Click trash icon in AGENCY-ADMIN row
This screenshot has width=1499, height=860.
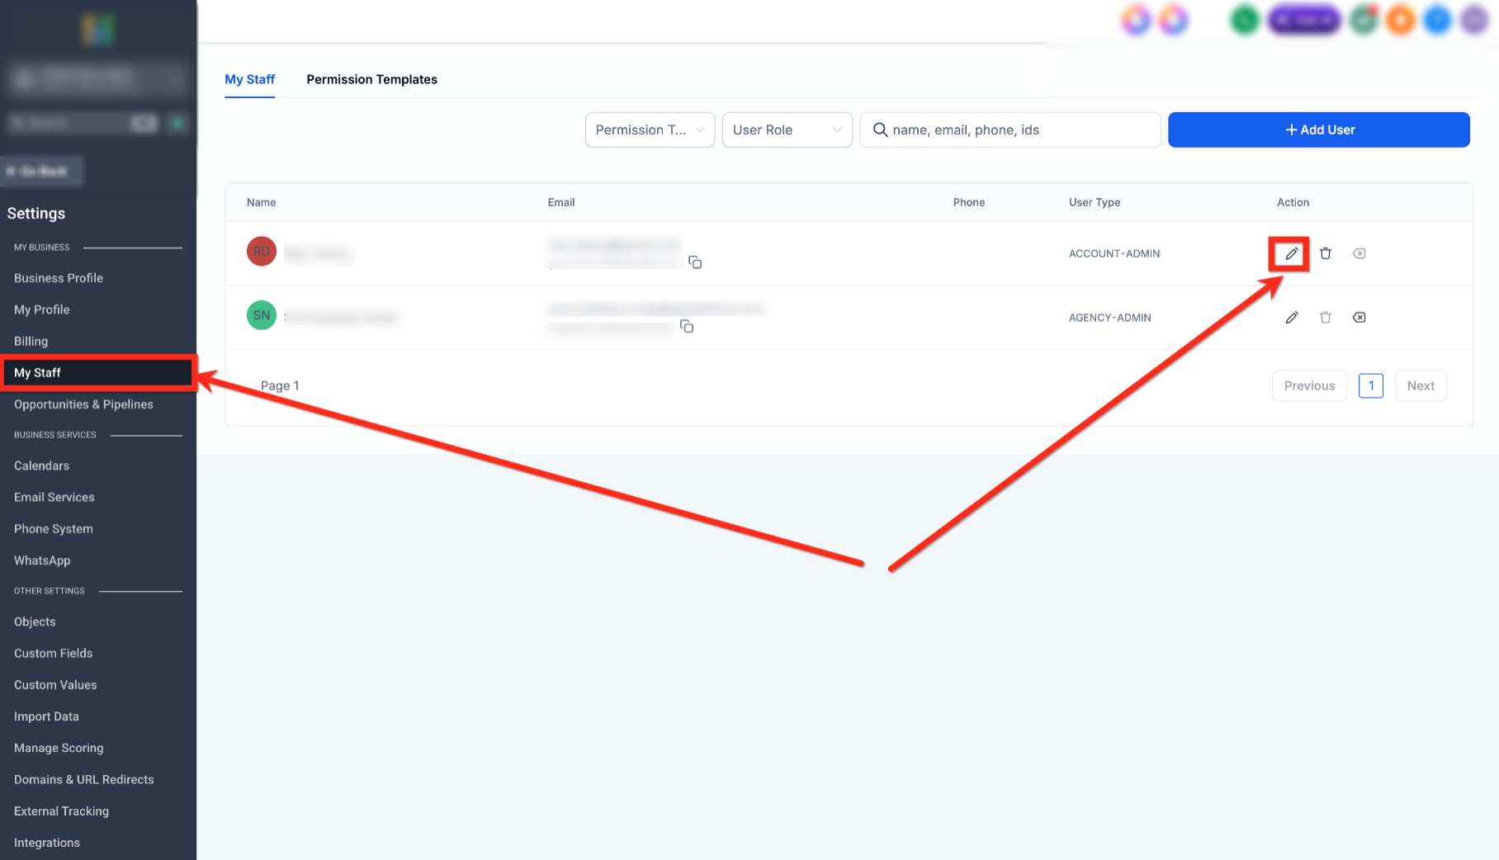[1326, 317]
